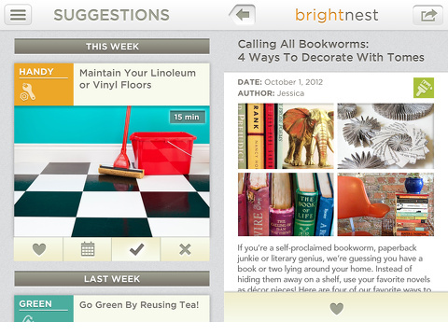
Task: Open Maintain Your Linoleum or Vinyl Floors
Action: (x=137, y=78)
